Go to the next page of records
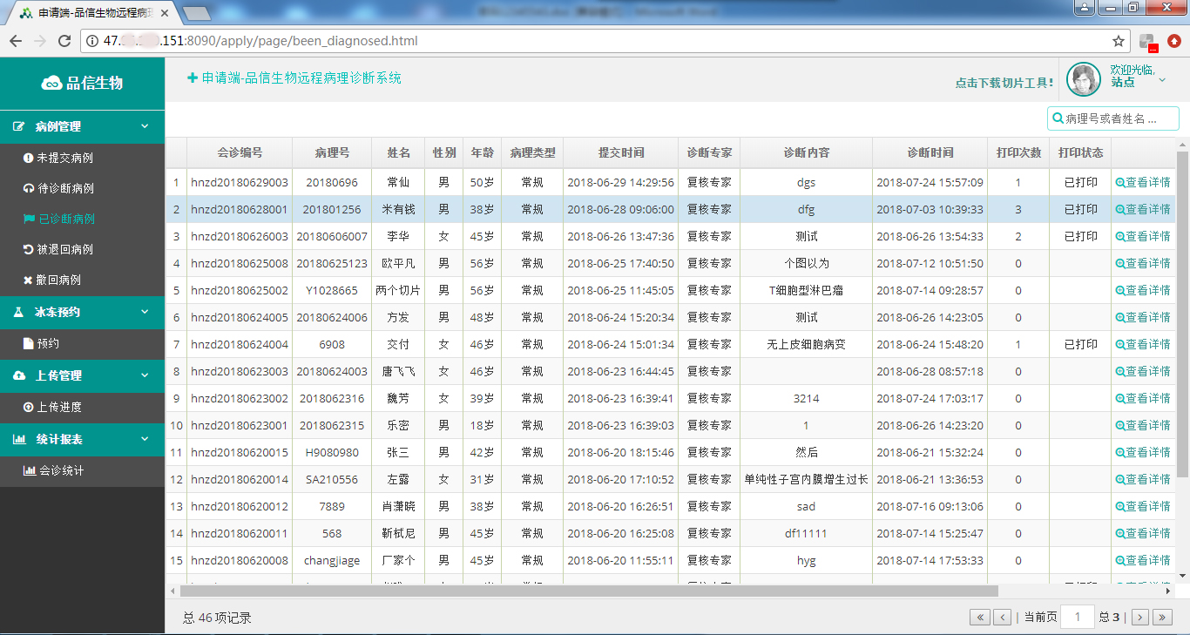 (x=1139, y=618)
